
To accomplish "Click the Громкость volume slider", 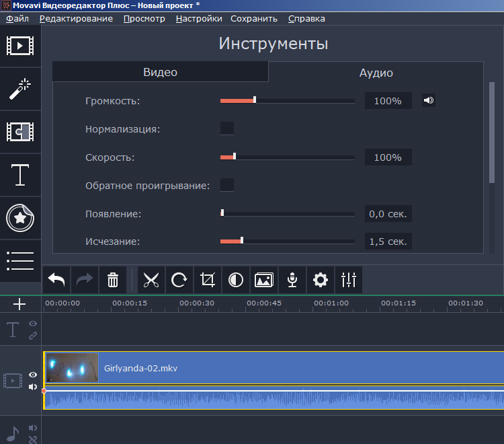I will (x=287, y=101).
